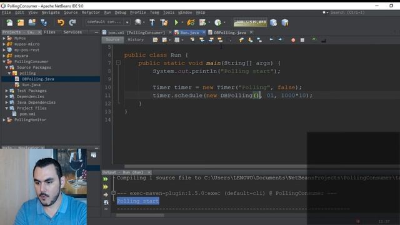Click the Save All toolbar icon
The image size is (400, 225).
coord(44,22)
